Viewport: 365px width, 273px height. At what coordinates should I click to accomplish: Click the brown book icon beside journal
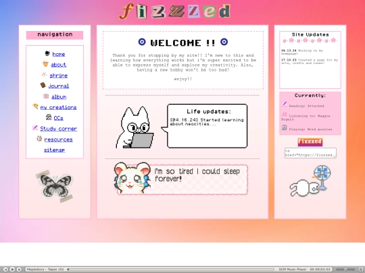click(43, 85)
